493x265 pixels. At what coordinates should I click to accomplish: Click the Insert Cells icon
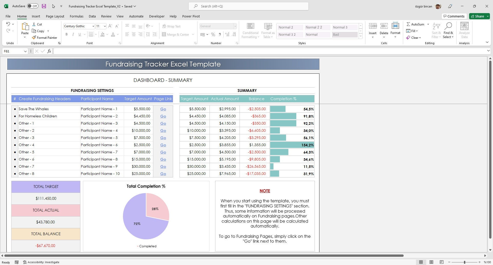click(373, 29)
